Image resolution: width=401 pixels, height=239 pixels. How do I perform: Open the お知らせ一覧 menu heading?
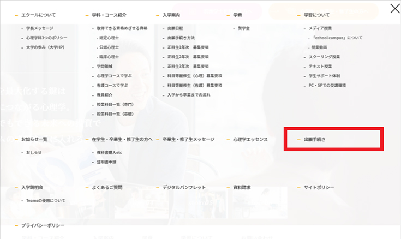(x=34, y=139)
